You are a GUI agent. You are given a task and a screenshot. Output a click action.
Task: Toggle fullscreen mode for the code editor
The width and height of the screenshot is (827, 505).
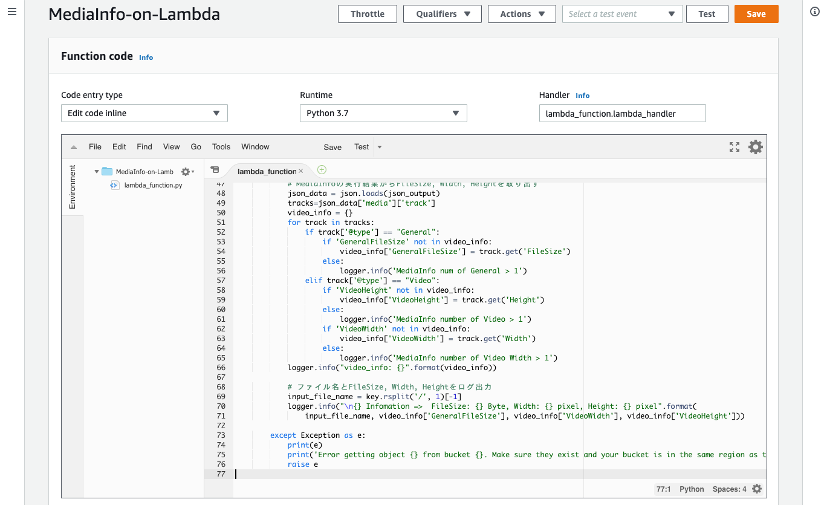pyautogui.click(x=734, y=146)
